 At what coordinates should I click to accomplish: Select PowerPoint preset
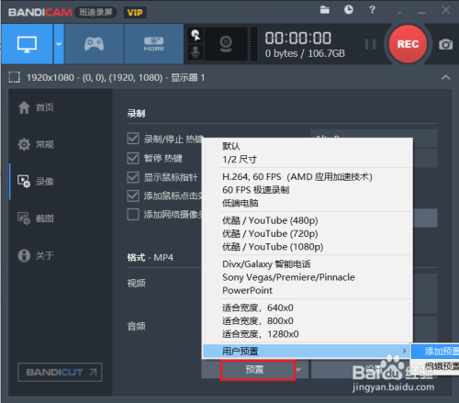308,290
